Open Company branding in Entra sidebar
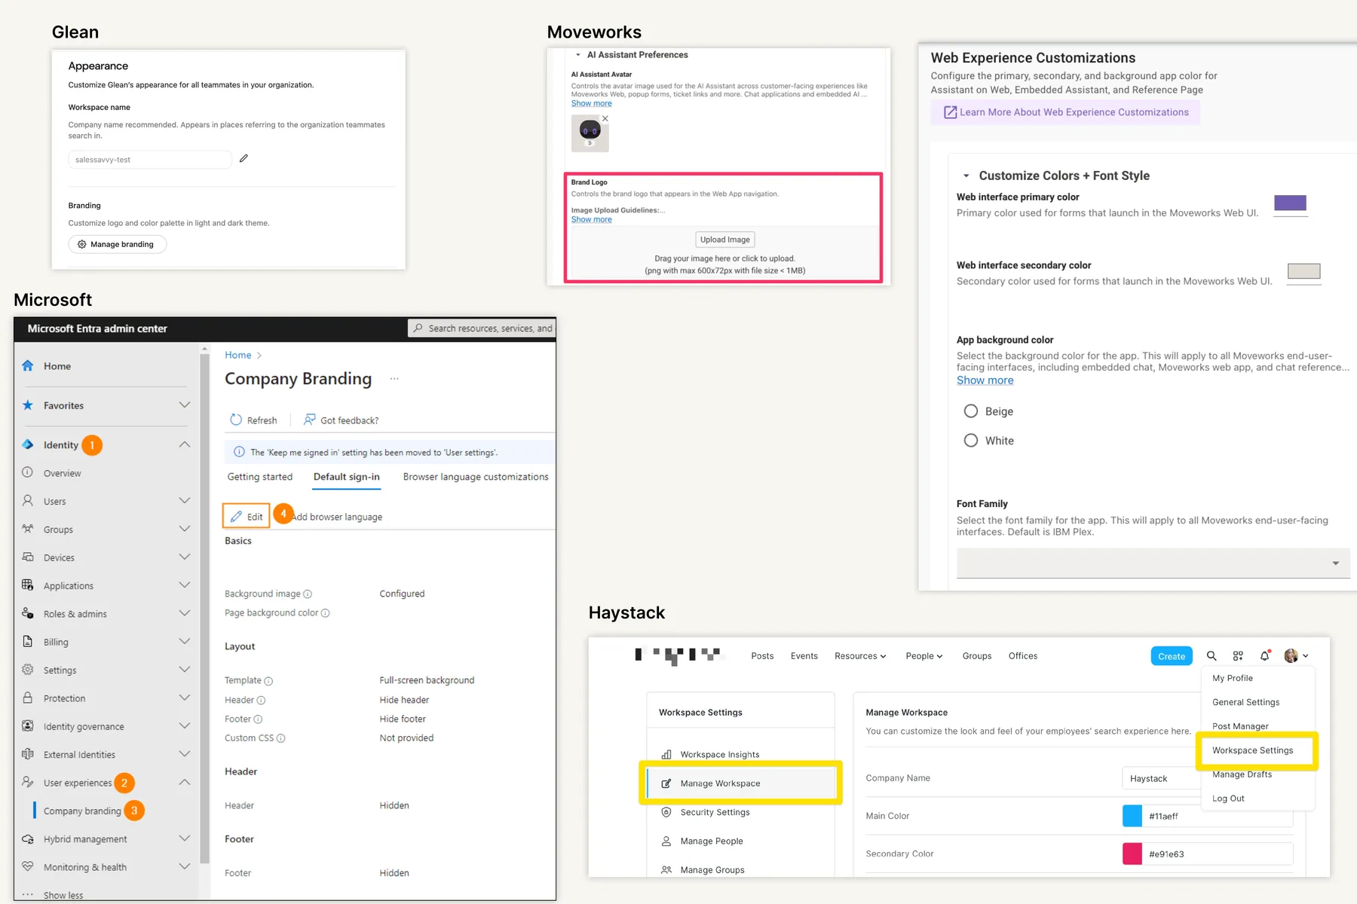The image size is (1357, 904). pyautogui.click(x=82, y=811)
